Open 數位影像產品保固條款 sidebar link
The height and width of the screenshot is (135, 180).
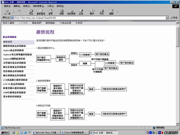(14, 67)
